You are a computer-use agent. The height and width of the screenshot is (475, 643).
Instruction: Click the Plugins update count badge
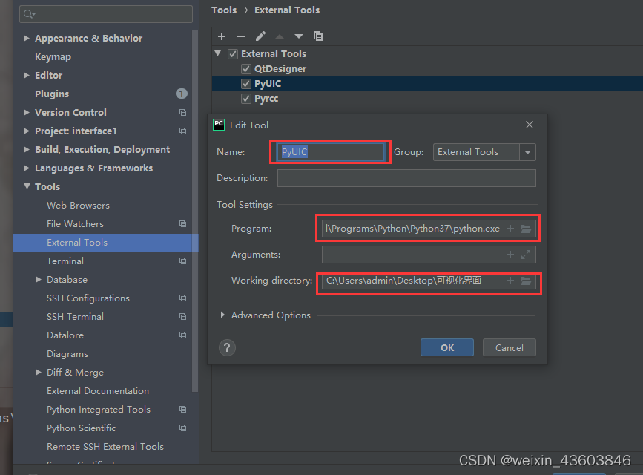pos(182,94)
